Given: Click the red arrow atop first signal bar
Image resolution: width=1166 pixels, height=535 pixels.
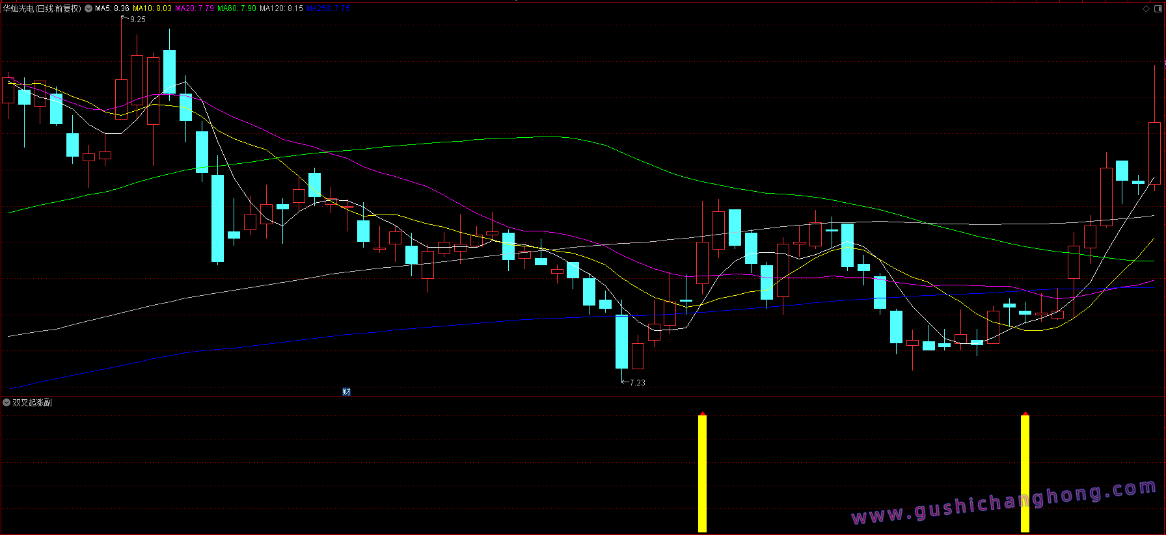Looking at the screenshot, I should point(702,413).
